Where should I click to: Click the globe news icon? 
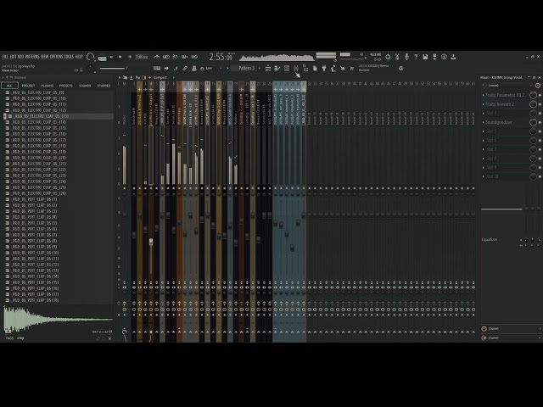click(401, 68)
